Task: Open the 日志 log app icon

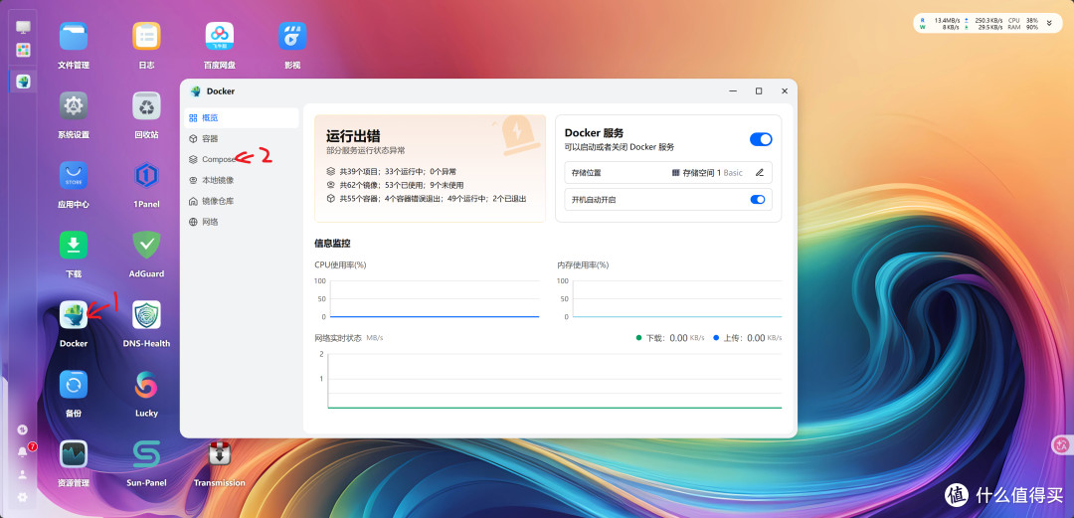Action: 146,37
